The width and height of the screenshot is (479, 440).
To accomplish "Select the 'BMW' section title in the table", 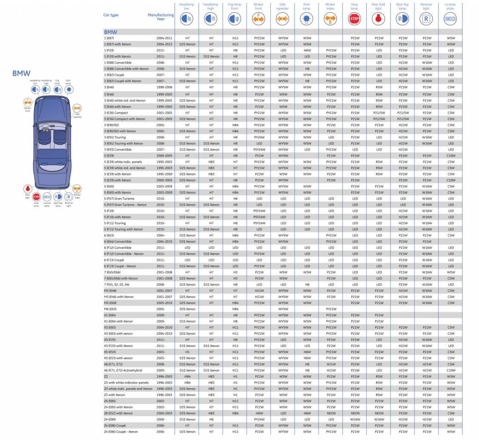I will click(x=110, y=32).
